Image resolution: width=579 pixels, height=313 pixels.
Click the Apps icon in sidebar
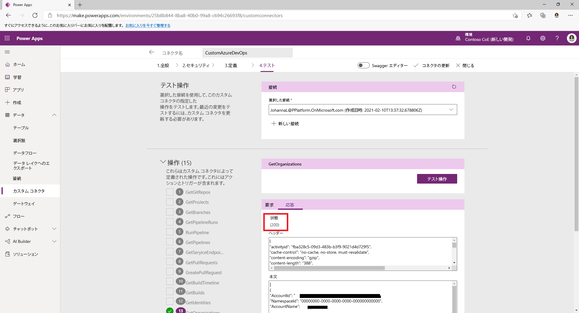tap(8, 90)
